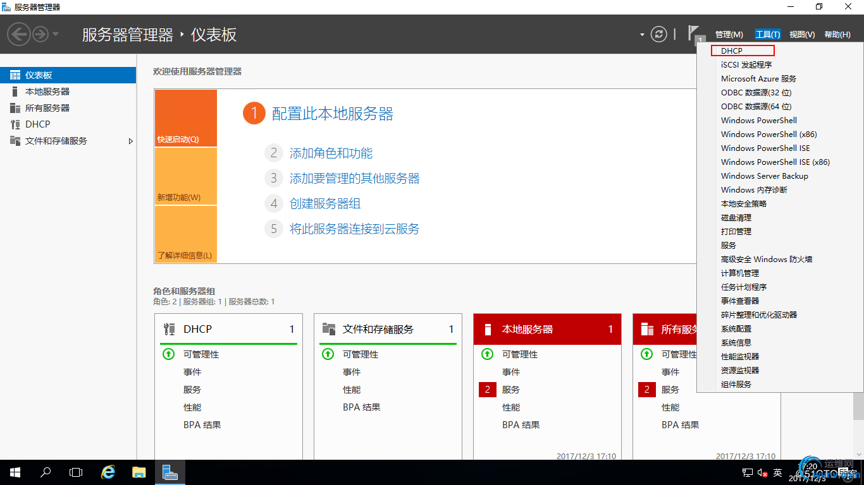864x485 pixels.
Task: Click the 本地服务器 icon in the left pane
Action: 15,92
